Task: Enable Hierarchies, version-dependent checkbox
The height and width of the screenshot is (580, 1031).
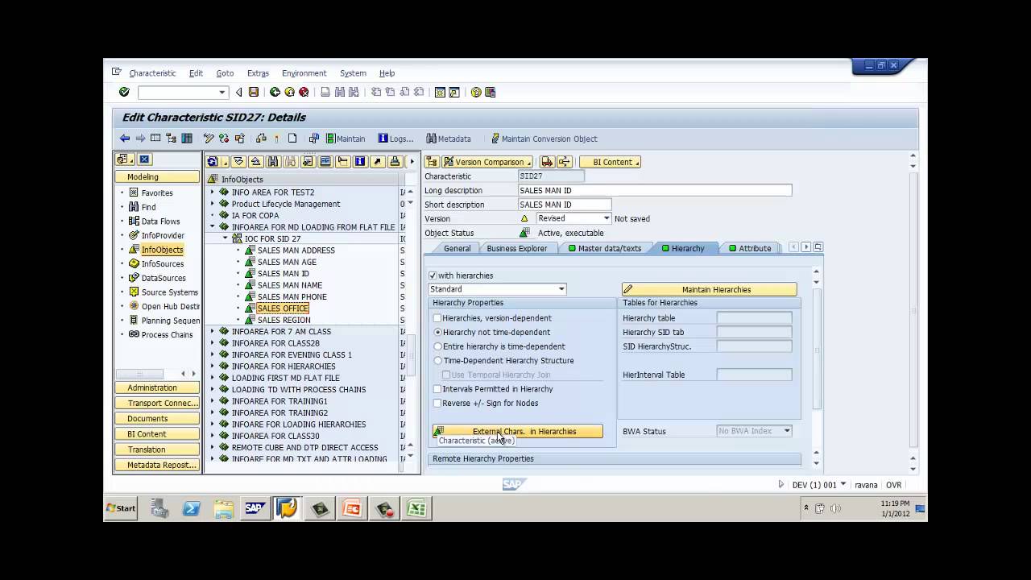Action: click(x=437, y=318)
